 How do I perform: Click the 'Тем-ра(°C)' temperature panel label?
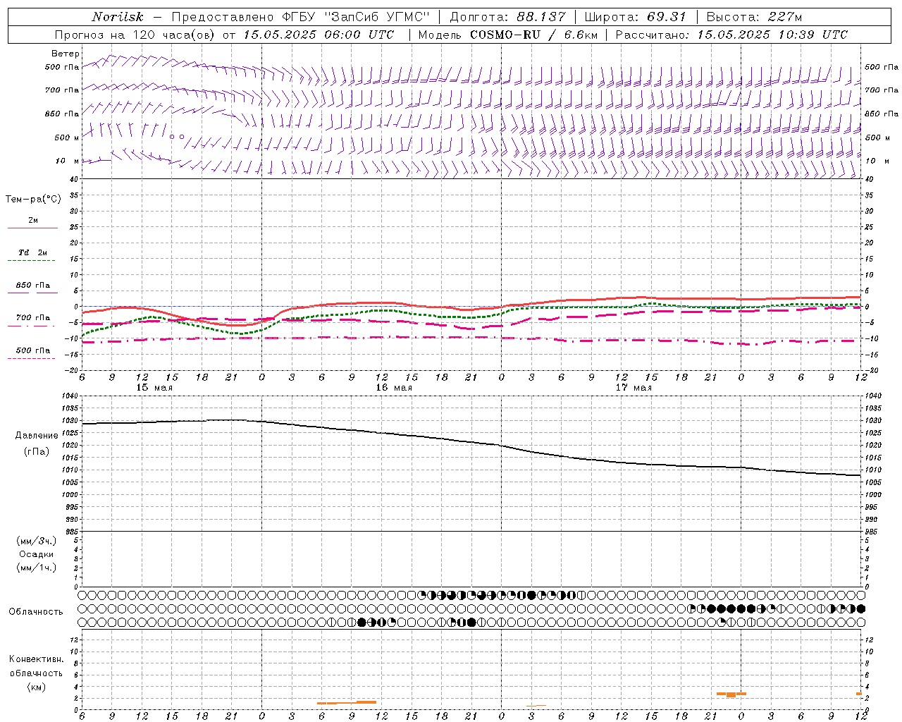pyautogui.click(x=33, y=200)
